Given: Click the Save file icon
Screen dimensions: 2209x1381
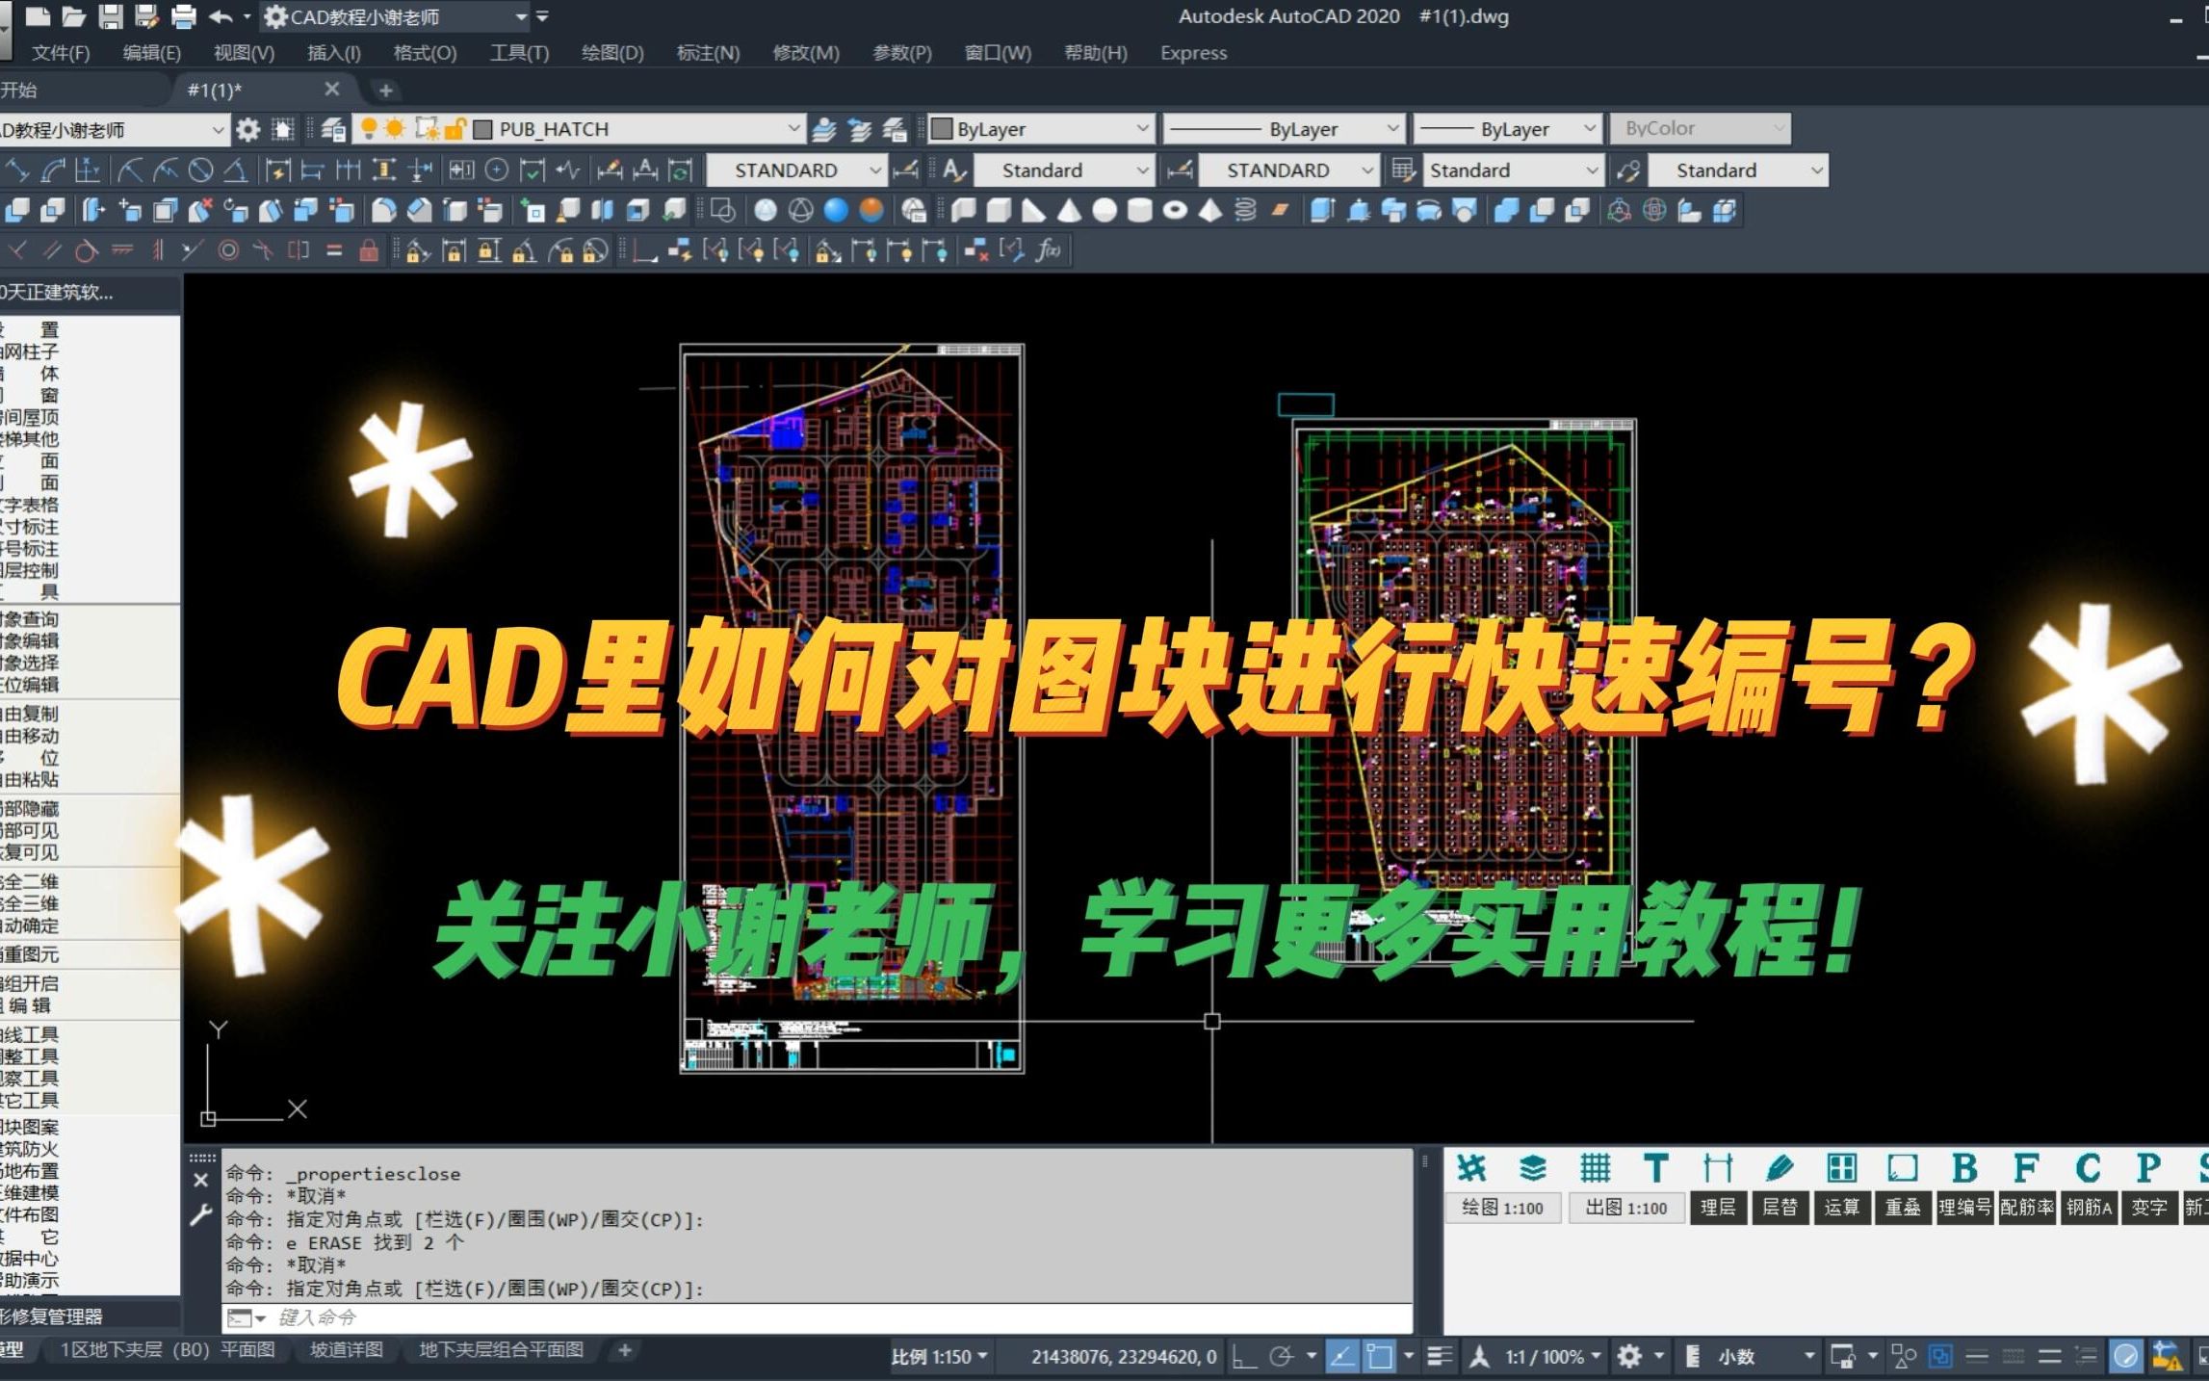Looking at the screenshot, I should click(111, 16).
